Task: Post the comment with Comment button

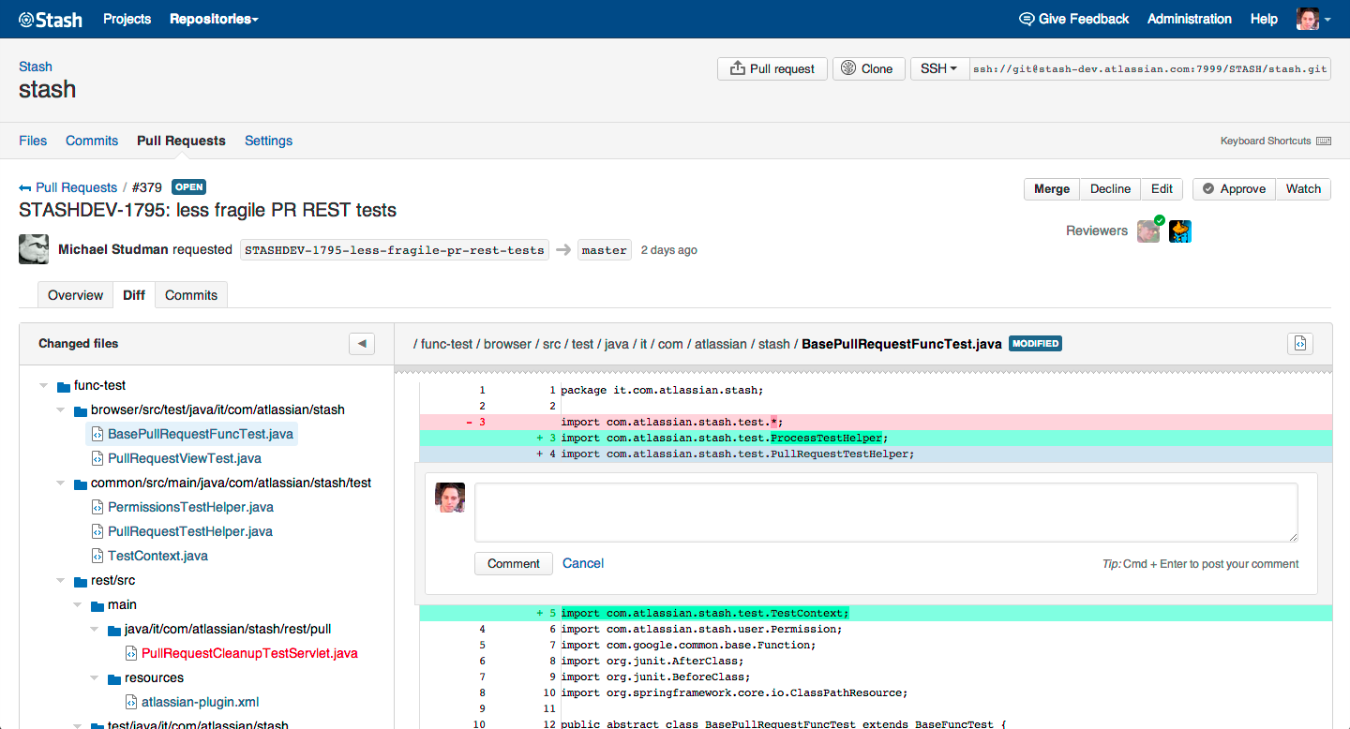Action: (x=513, y=563)
